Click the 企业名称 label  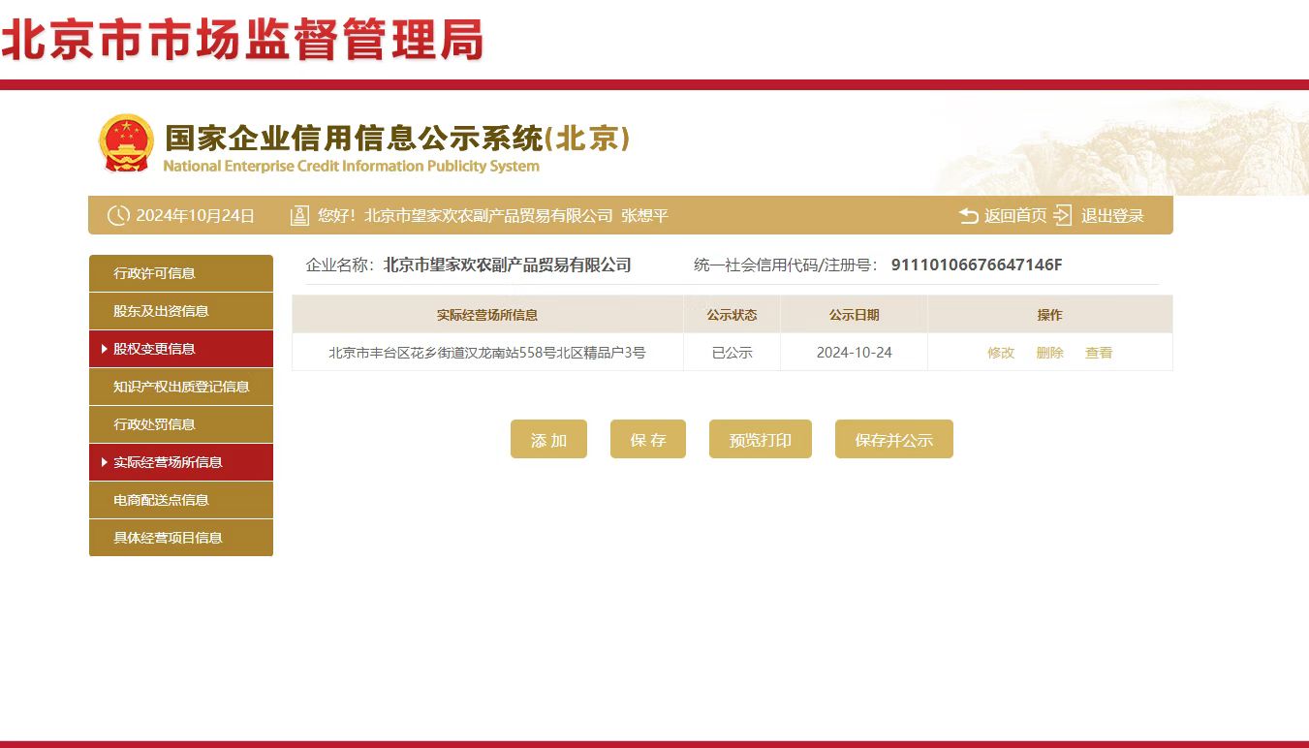[x=339, y=265]
